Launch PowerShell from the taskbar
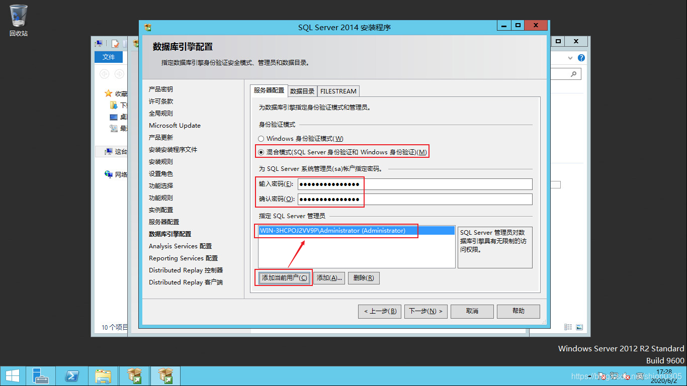The height and width of the screenshot is (386, 687). pyautogui.click(x=72, y=376)
